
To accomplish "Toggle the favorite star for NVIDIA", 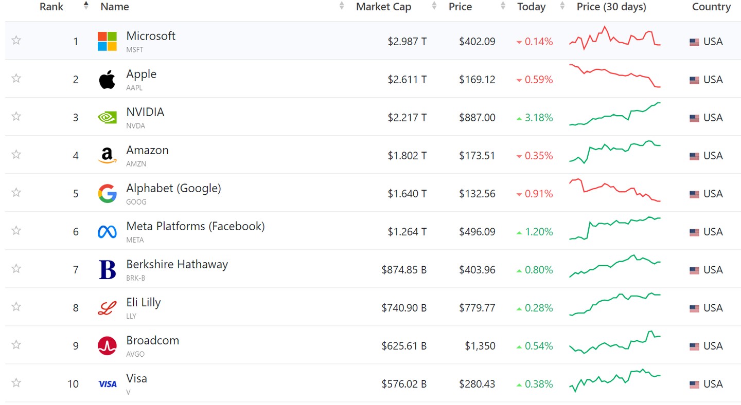I will coord(16,116).
